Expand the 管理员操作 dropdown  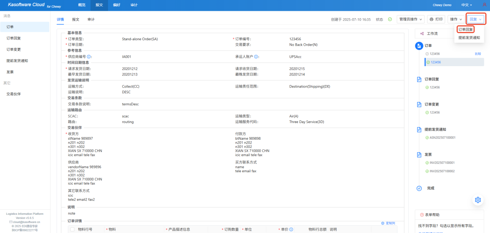coord(411,19)
